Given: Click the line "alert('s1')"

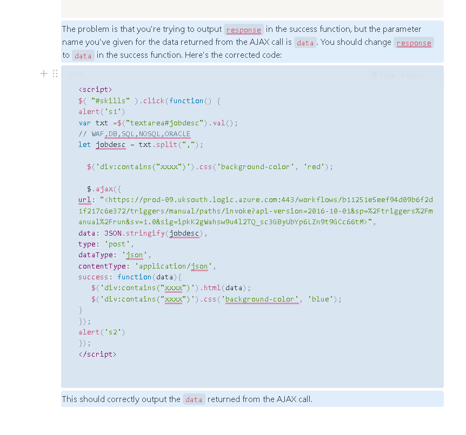Looking at the screenshot, I should tap(102, 112).
